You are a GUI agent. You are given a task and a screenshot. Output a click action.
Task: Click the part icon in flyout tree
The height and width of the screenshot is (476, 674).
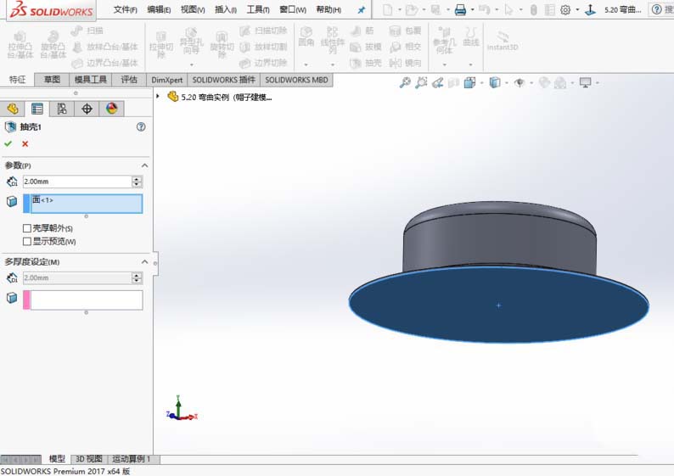pyautogui.click(x=173, y=97)
